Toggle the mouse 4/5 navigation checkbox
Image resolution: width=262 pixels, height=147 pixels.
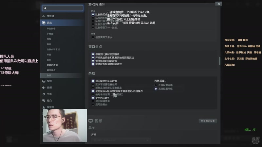click(93, 91)
